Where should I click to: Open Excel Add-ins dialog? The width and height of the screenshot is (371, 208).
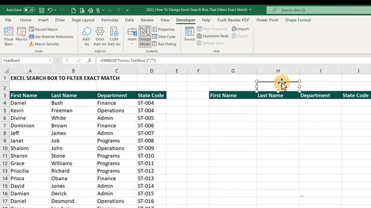[x=100, y=36]
